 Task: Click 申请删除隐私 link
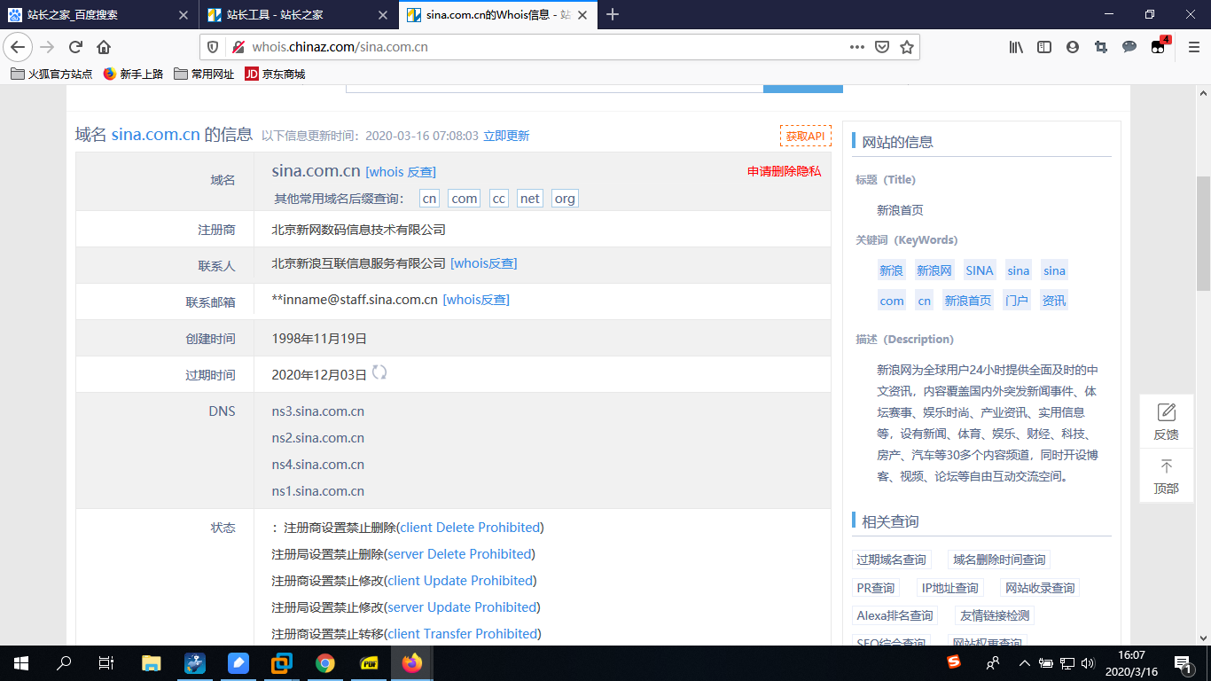coord(785,171)
